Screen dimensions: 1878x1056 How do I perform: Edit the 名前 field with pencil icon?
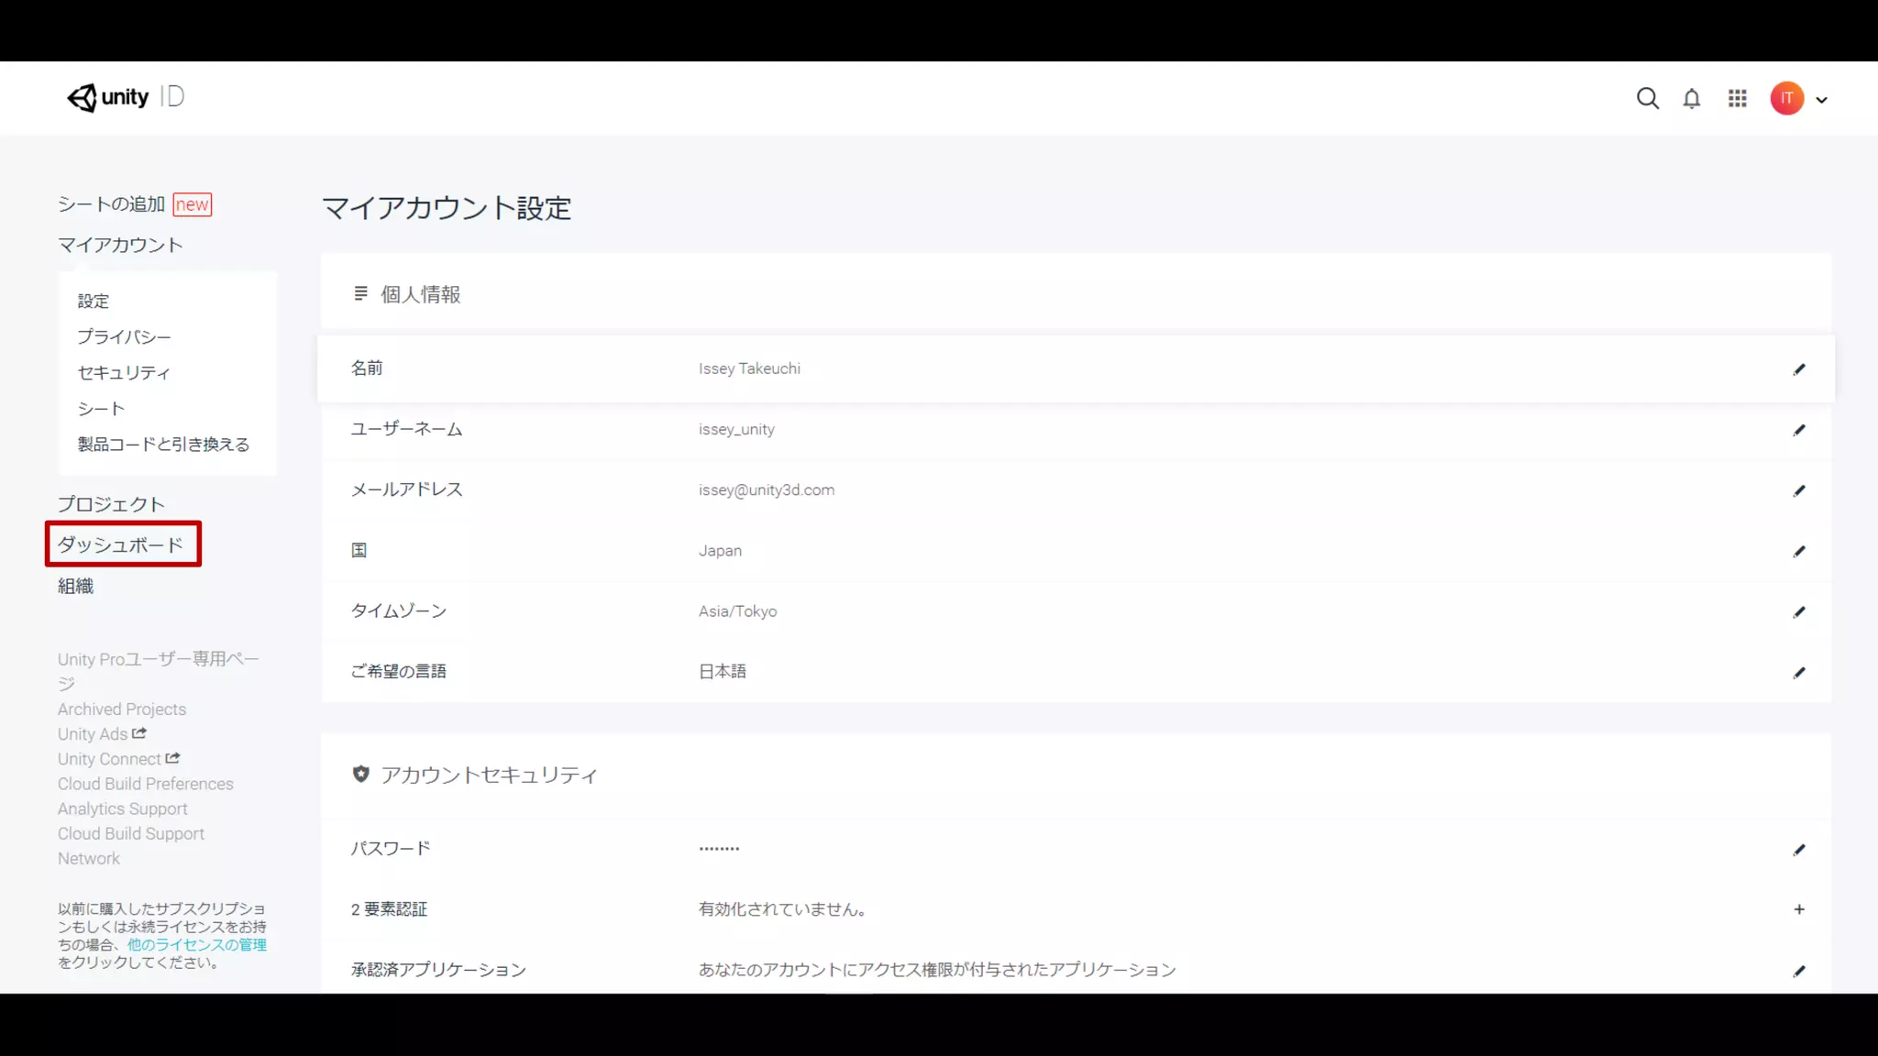point(1799,369)
